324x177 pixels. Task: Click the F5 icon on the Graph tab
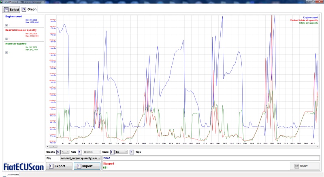[24, 9]
